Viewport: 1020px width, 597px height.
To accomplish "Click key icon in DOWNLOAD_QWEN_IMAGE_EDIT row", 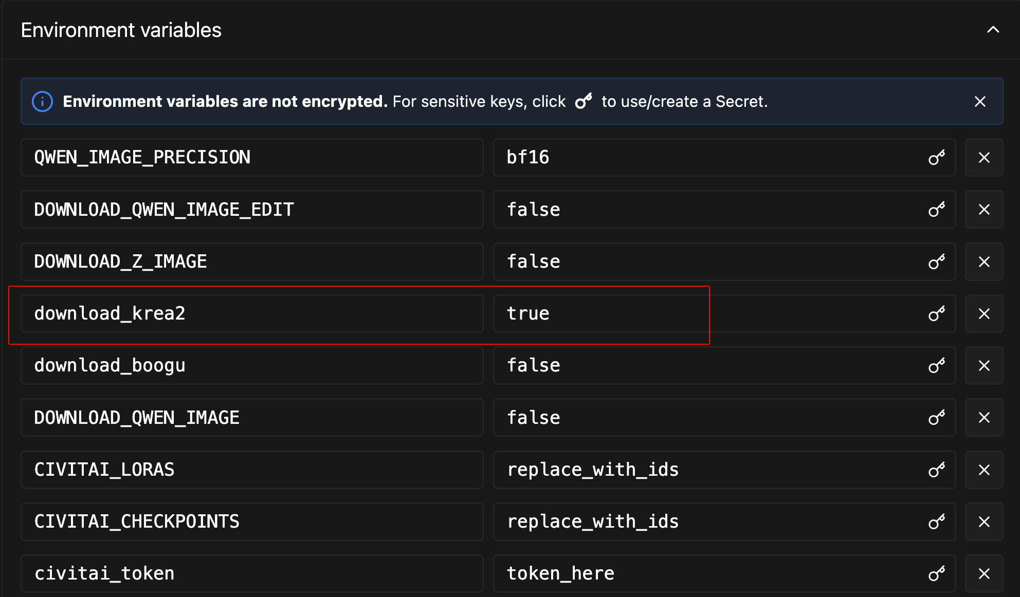I will (x=936, y=210).
